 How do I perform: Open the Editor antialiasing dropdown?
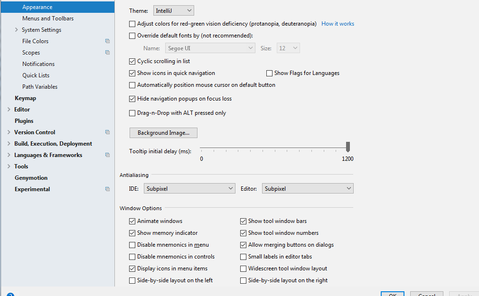pos(308,189)
